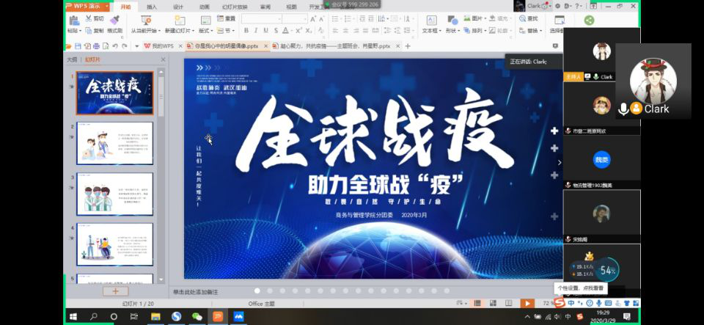This screenshot has height=325, width=704.
Task: Click the Italic formatting icon
Action: tap(256, 31)
